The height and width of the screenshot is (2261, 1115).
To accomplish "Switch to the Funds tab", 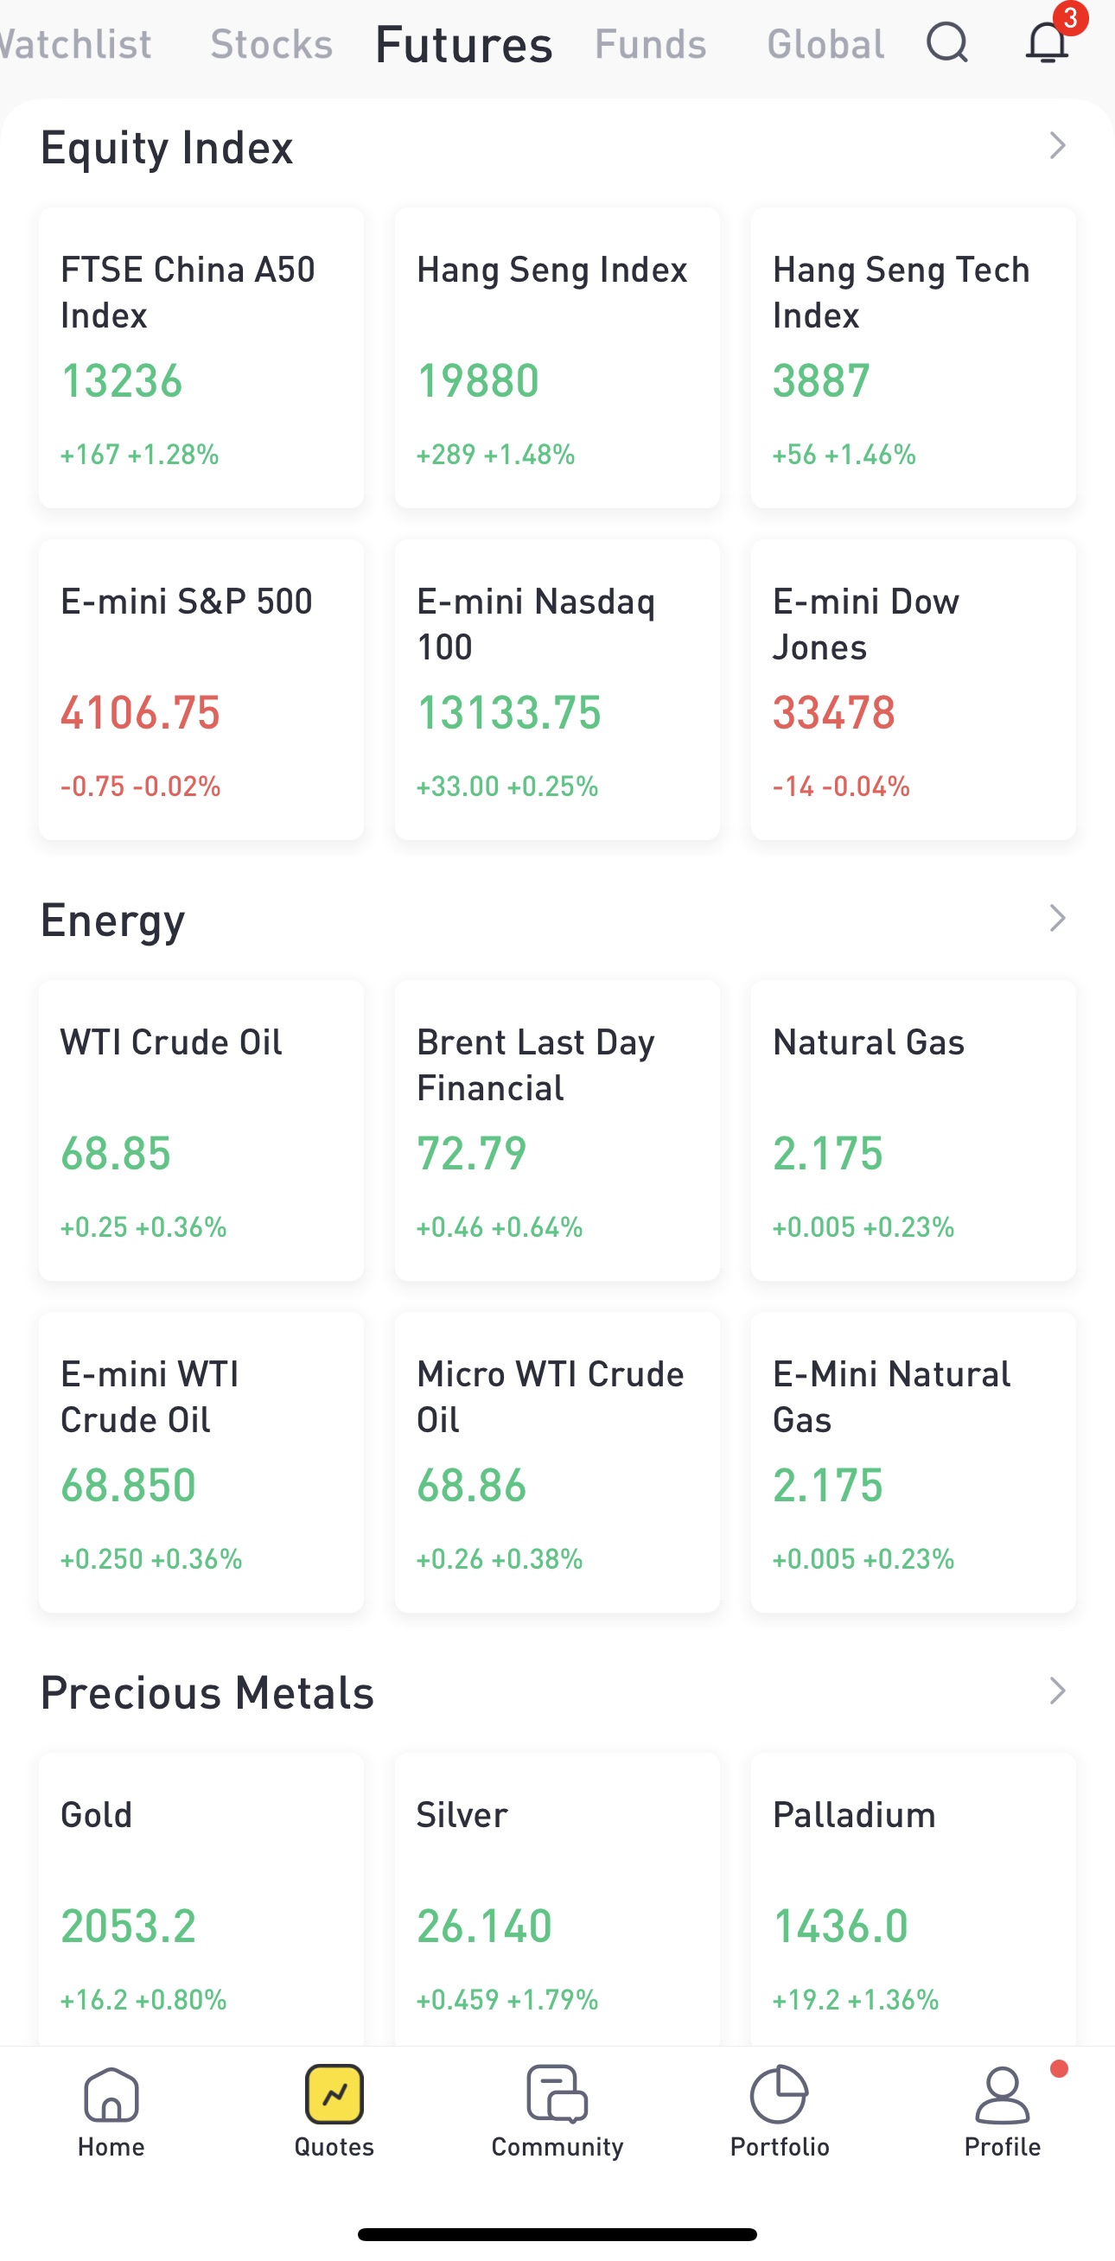I will pyautogui.click(x=651, y=44).
